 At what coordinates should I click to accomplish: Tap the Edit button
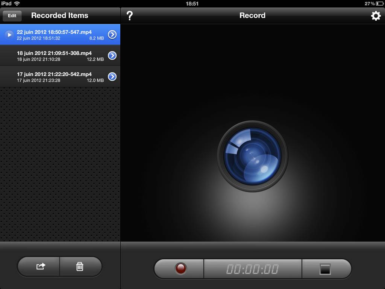click(12, 16)
